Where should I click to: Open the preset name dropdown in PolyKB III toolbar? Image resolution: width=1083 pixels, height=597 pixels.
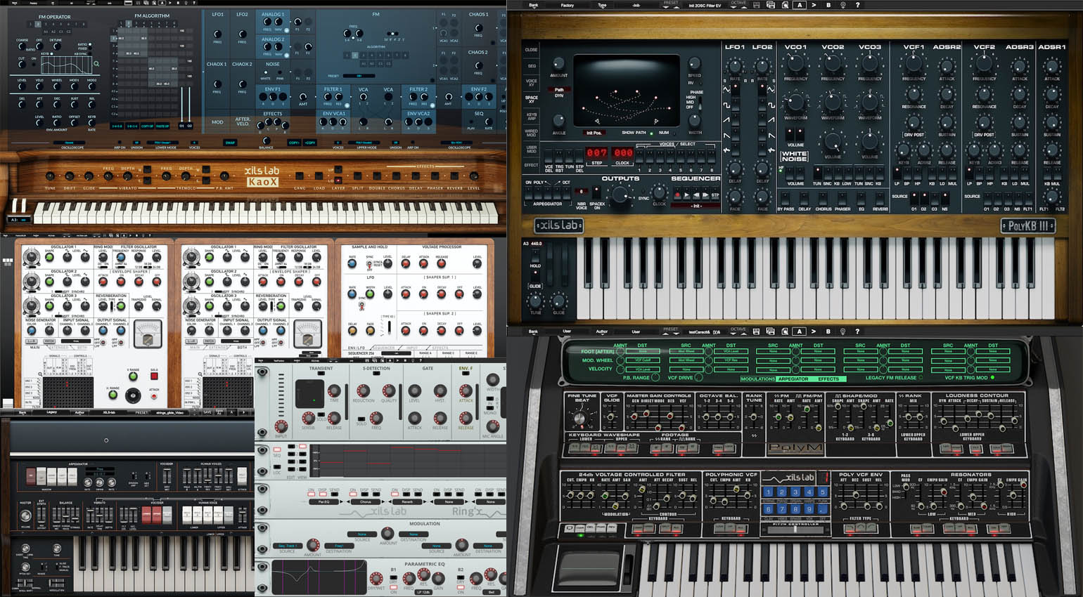(704, 6)
